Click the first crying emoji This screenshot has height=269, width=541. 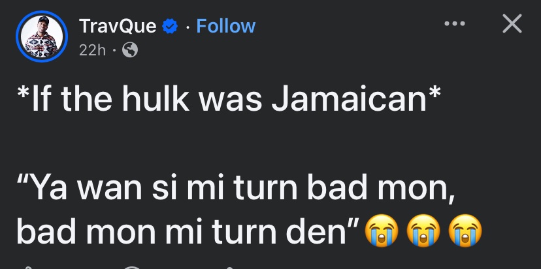pyautogui.click(x=383, y=231)
